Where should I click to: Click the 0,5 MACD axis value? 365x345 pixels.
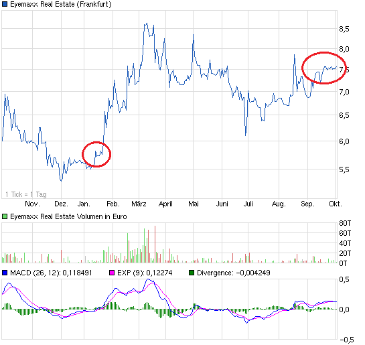pos(344,279)
